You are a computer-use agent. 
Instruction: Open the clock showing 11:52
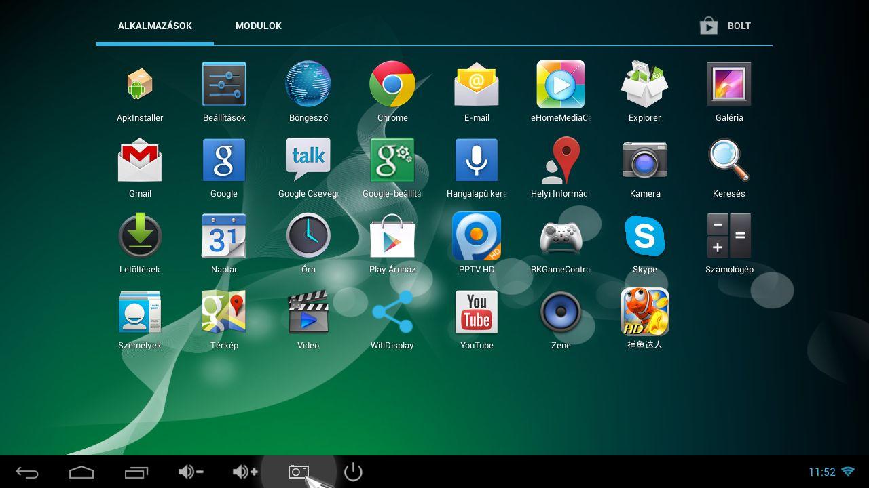[x=822, y=472]
